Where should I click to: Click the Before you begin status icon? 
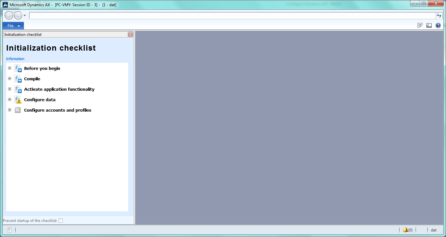click(18, 68)
